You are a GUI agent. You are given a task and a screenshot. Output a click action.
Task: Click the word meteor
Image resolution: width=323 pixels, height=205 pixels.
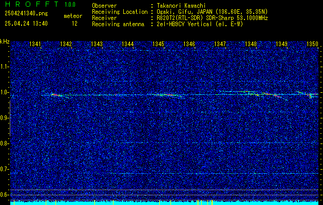(73, 16)
